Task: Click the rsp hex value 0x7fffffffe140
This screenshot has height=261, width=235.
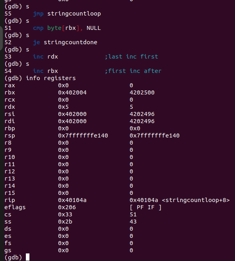Action: [x=83, y=135]
